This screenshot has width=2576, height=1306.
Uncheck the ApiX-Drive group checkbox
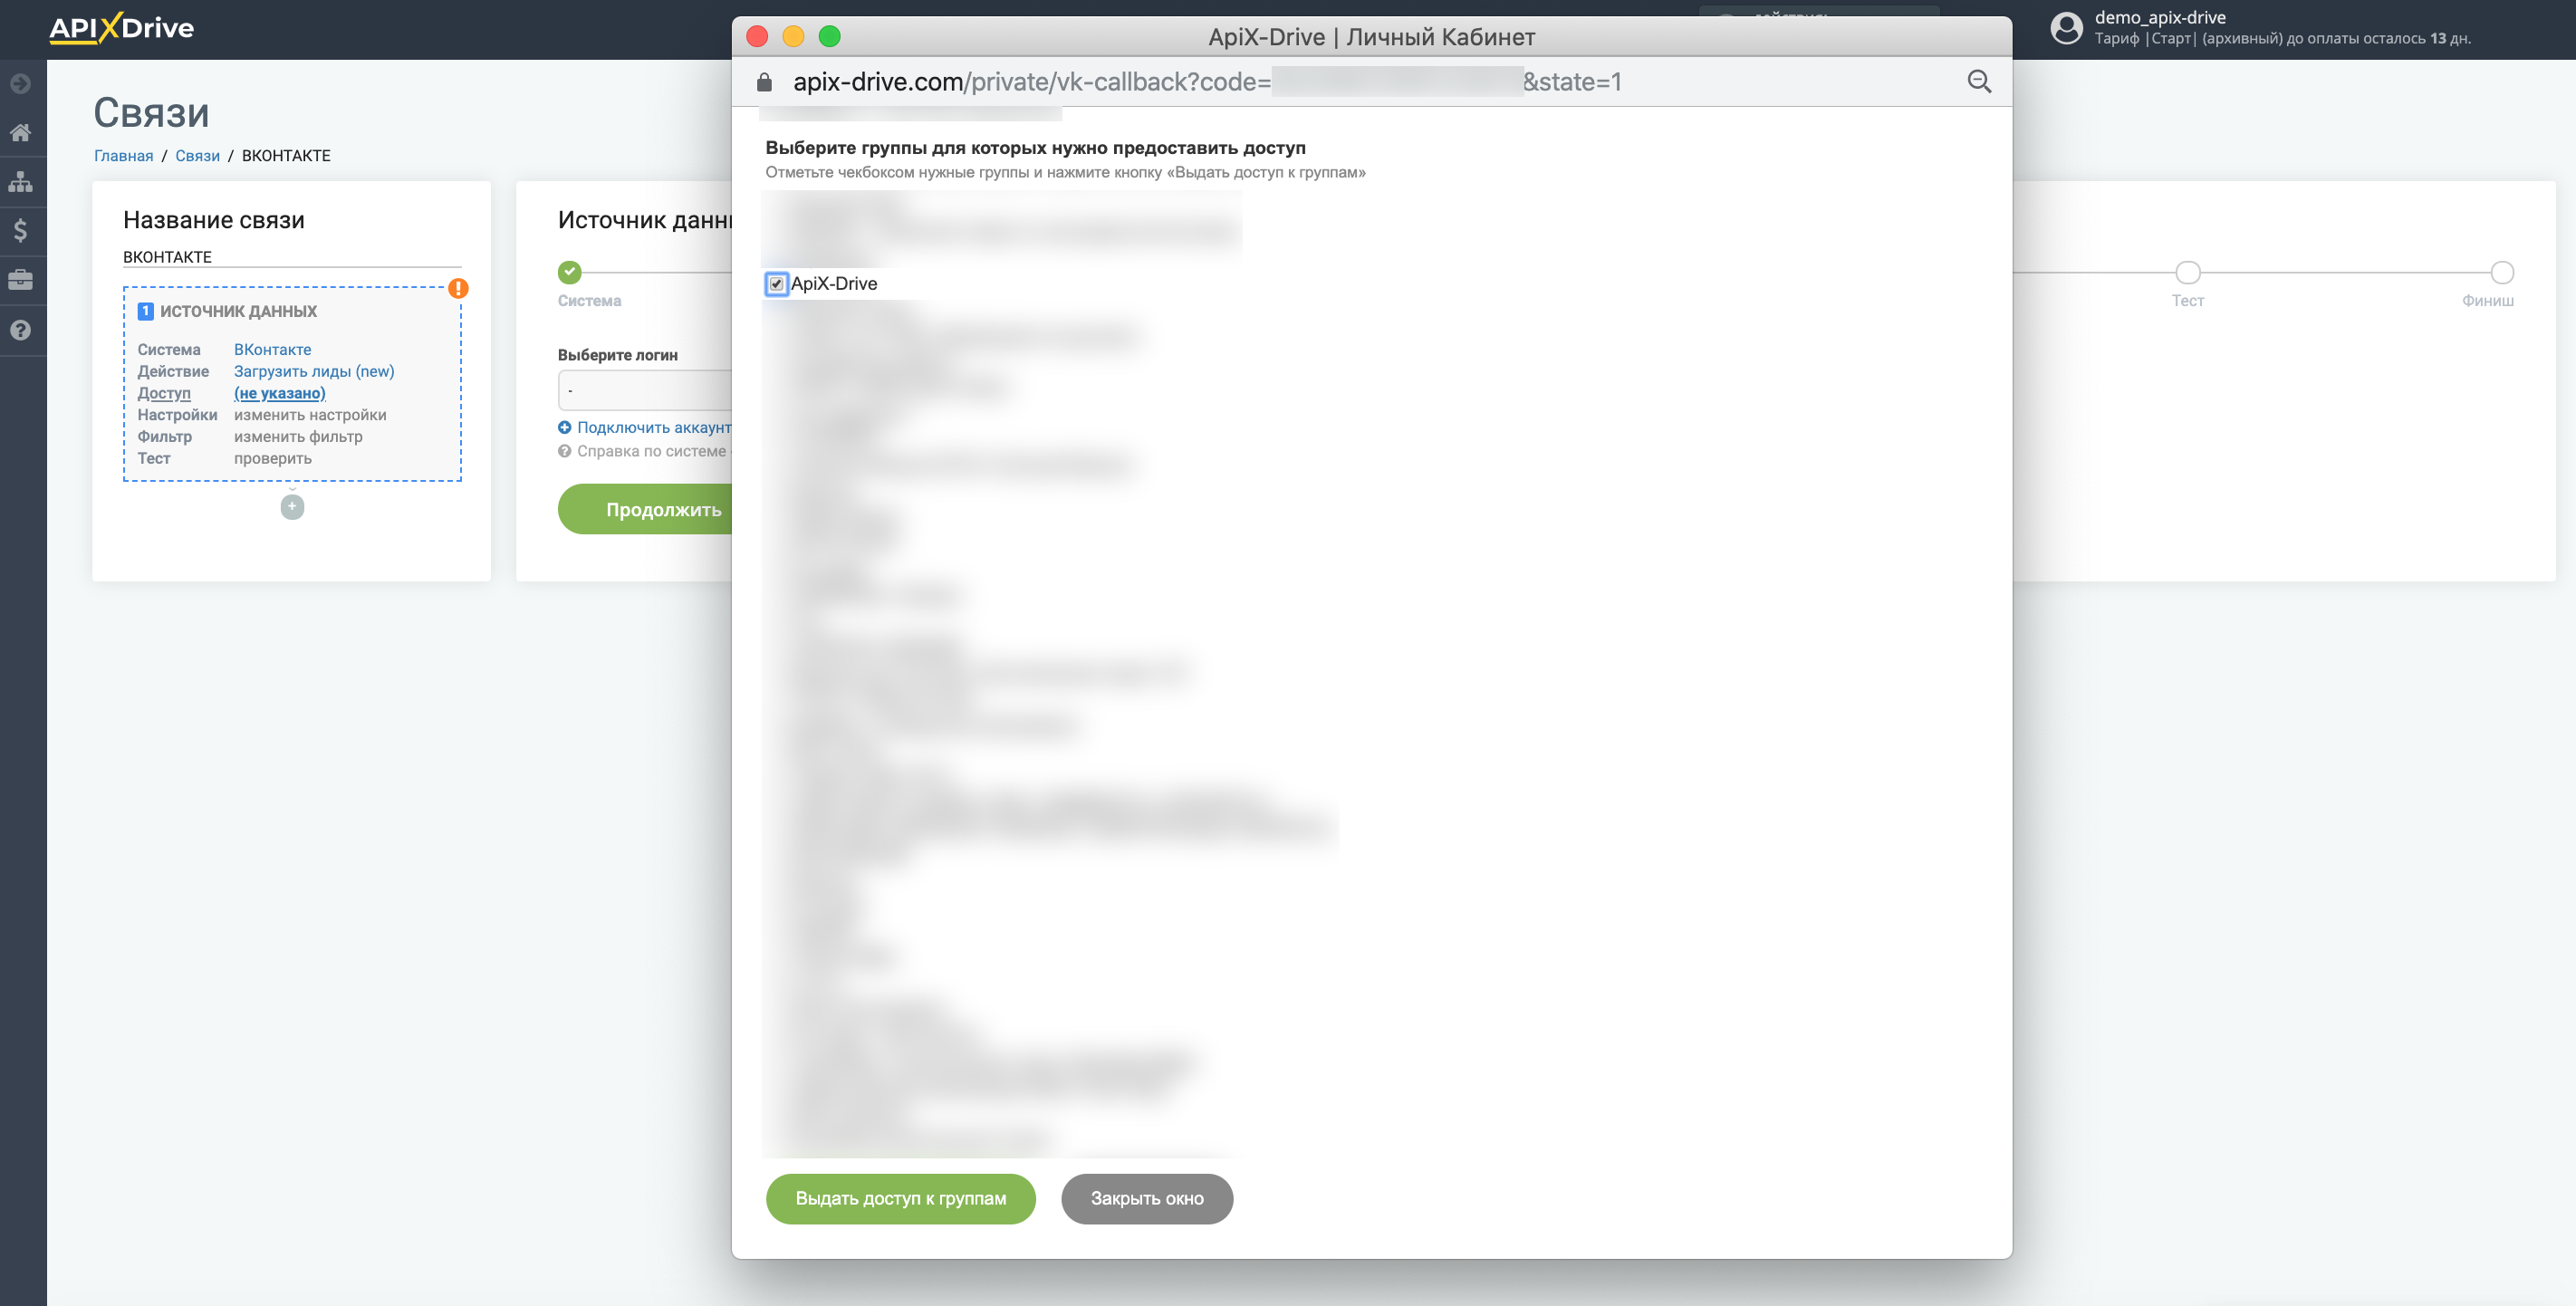click(776, 284)
